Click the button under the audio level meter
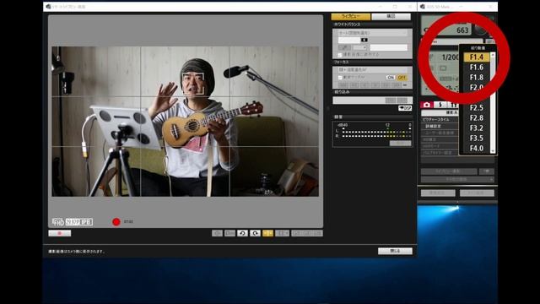540x304 pixels. tap(400, 143)
